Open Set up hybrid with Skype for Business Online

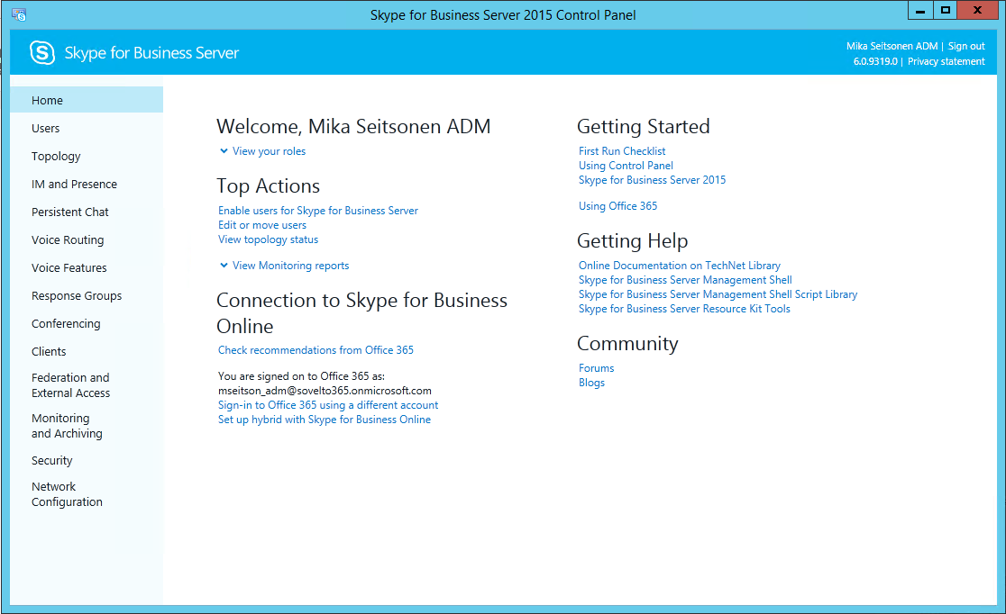[x=325, y=420]
